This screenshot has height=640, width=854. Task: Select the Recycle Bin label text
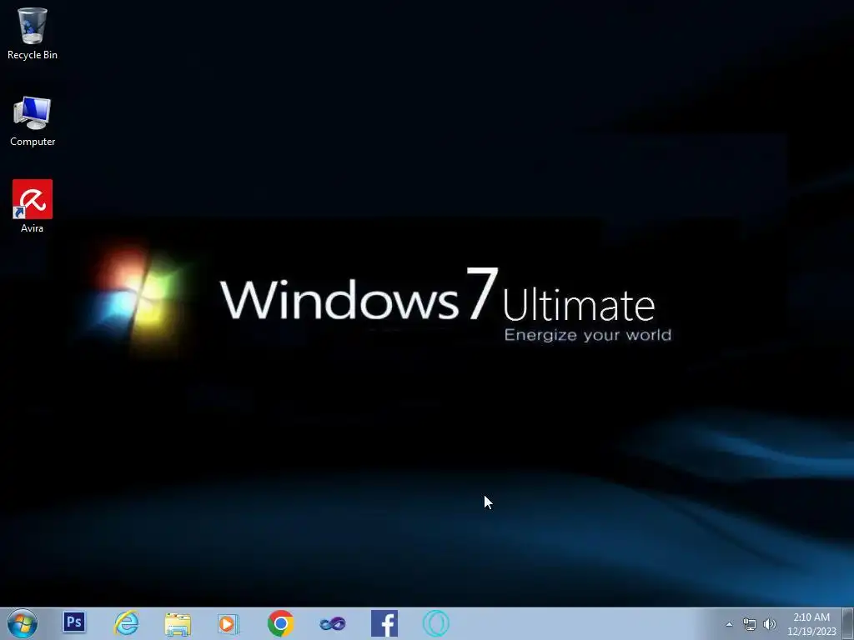(x=33, y=55)
